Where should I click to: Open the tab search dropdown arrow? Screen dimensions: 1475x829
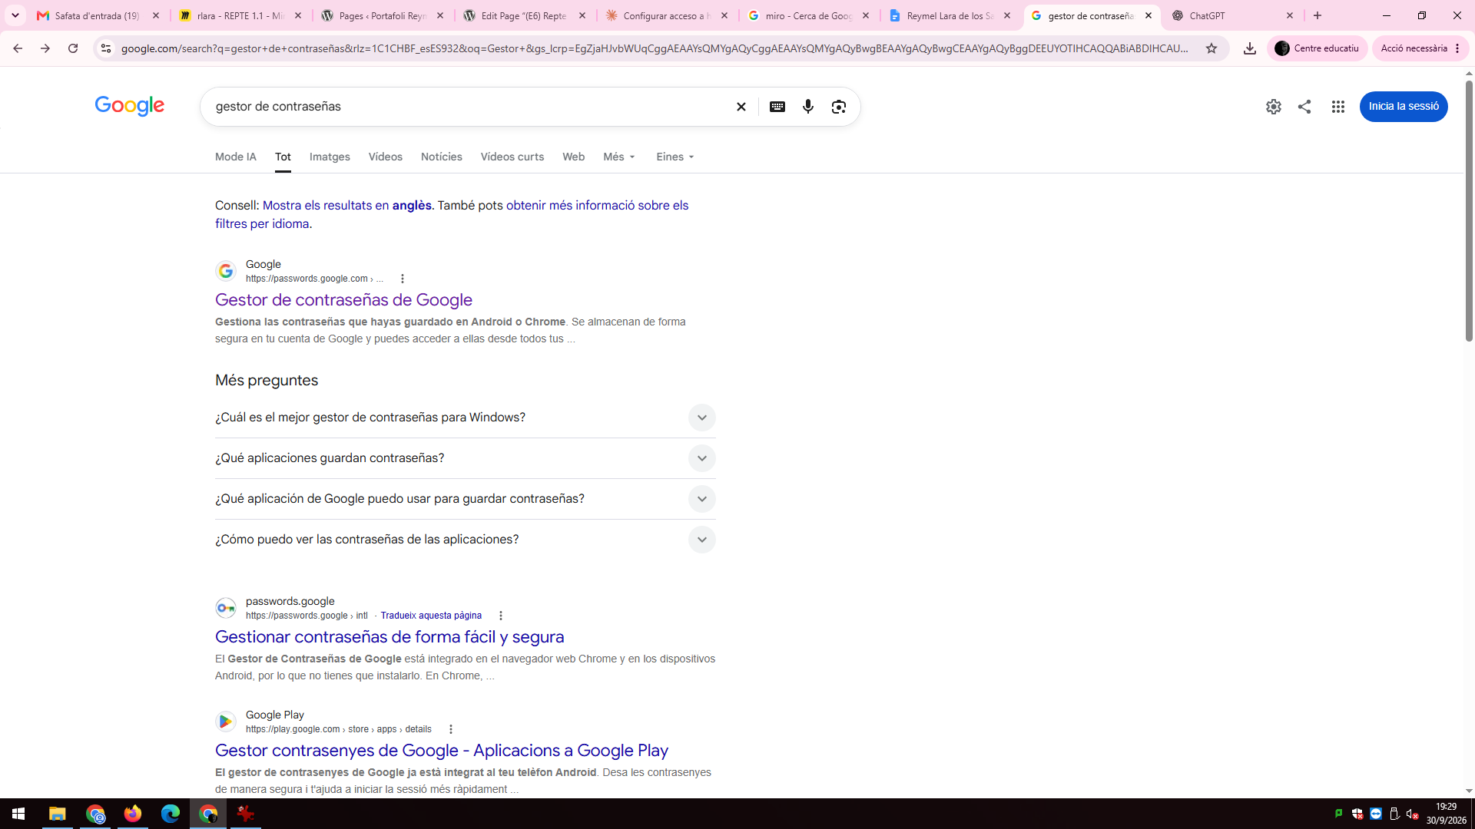[x=15, y=15]
